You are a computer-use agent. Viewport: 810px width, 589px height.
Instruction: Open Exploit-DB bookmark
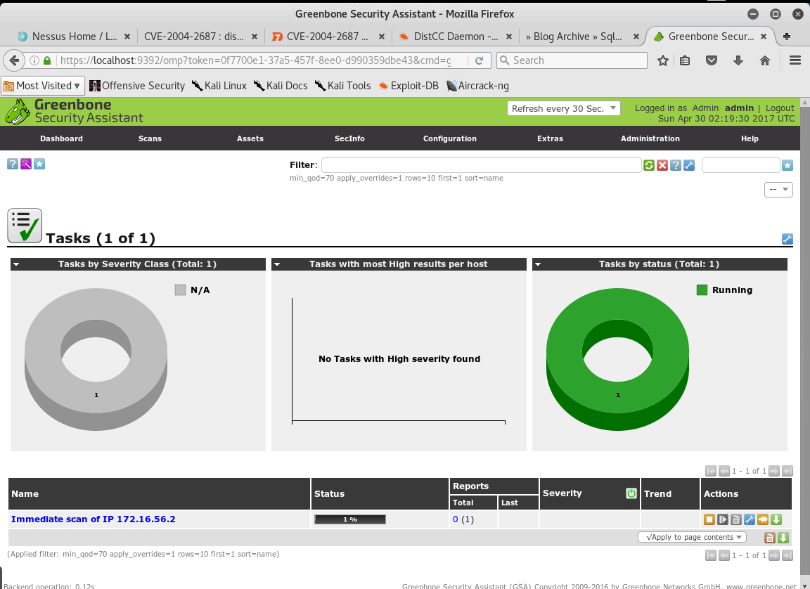tap(409, 86)
